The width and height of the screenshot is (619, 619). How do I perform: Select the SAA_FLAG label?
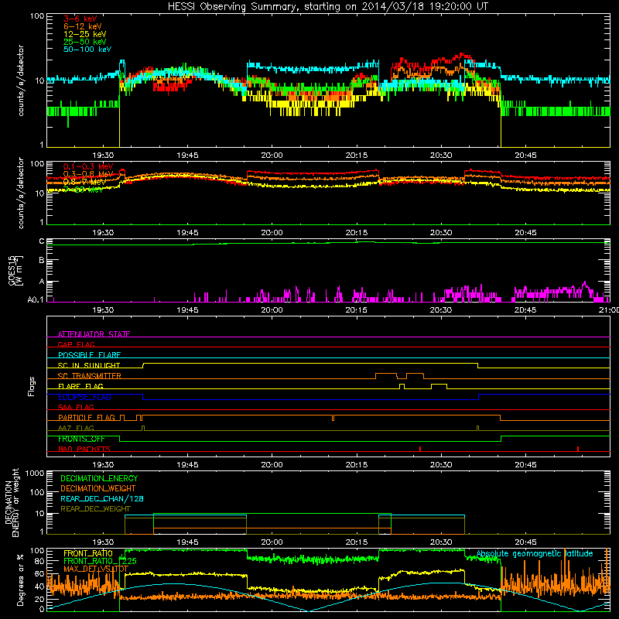tap(76, 407)
